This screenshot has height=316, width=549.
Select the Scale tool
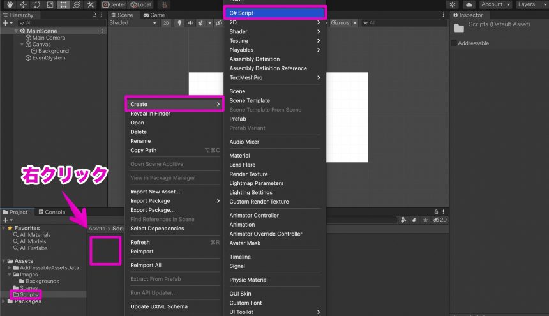click(x=50, y=4)
